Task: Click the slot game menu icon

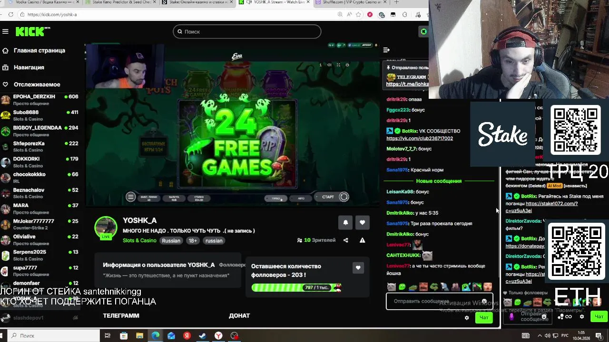Action: [130, 197]
